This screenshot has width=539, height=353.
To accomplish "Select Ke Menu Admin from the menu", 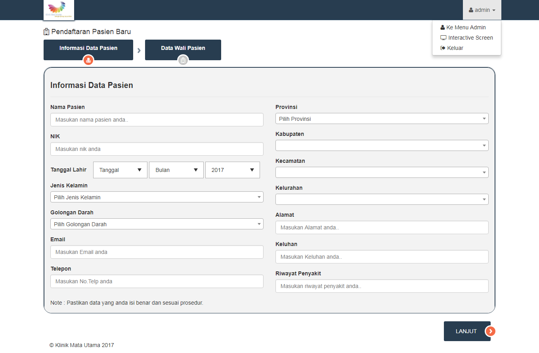I will click(466, 27).
